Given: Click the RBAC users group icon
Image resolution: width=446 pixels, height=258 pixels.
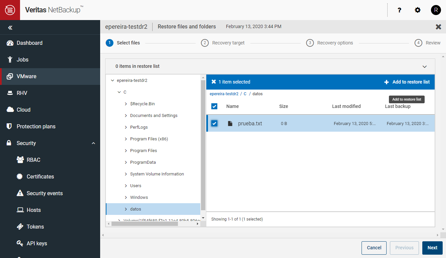Looking at the screenshot, I should (20, 160).
